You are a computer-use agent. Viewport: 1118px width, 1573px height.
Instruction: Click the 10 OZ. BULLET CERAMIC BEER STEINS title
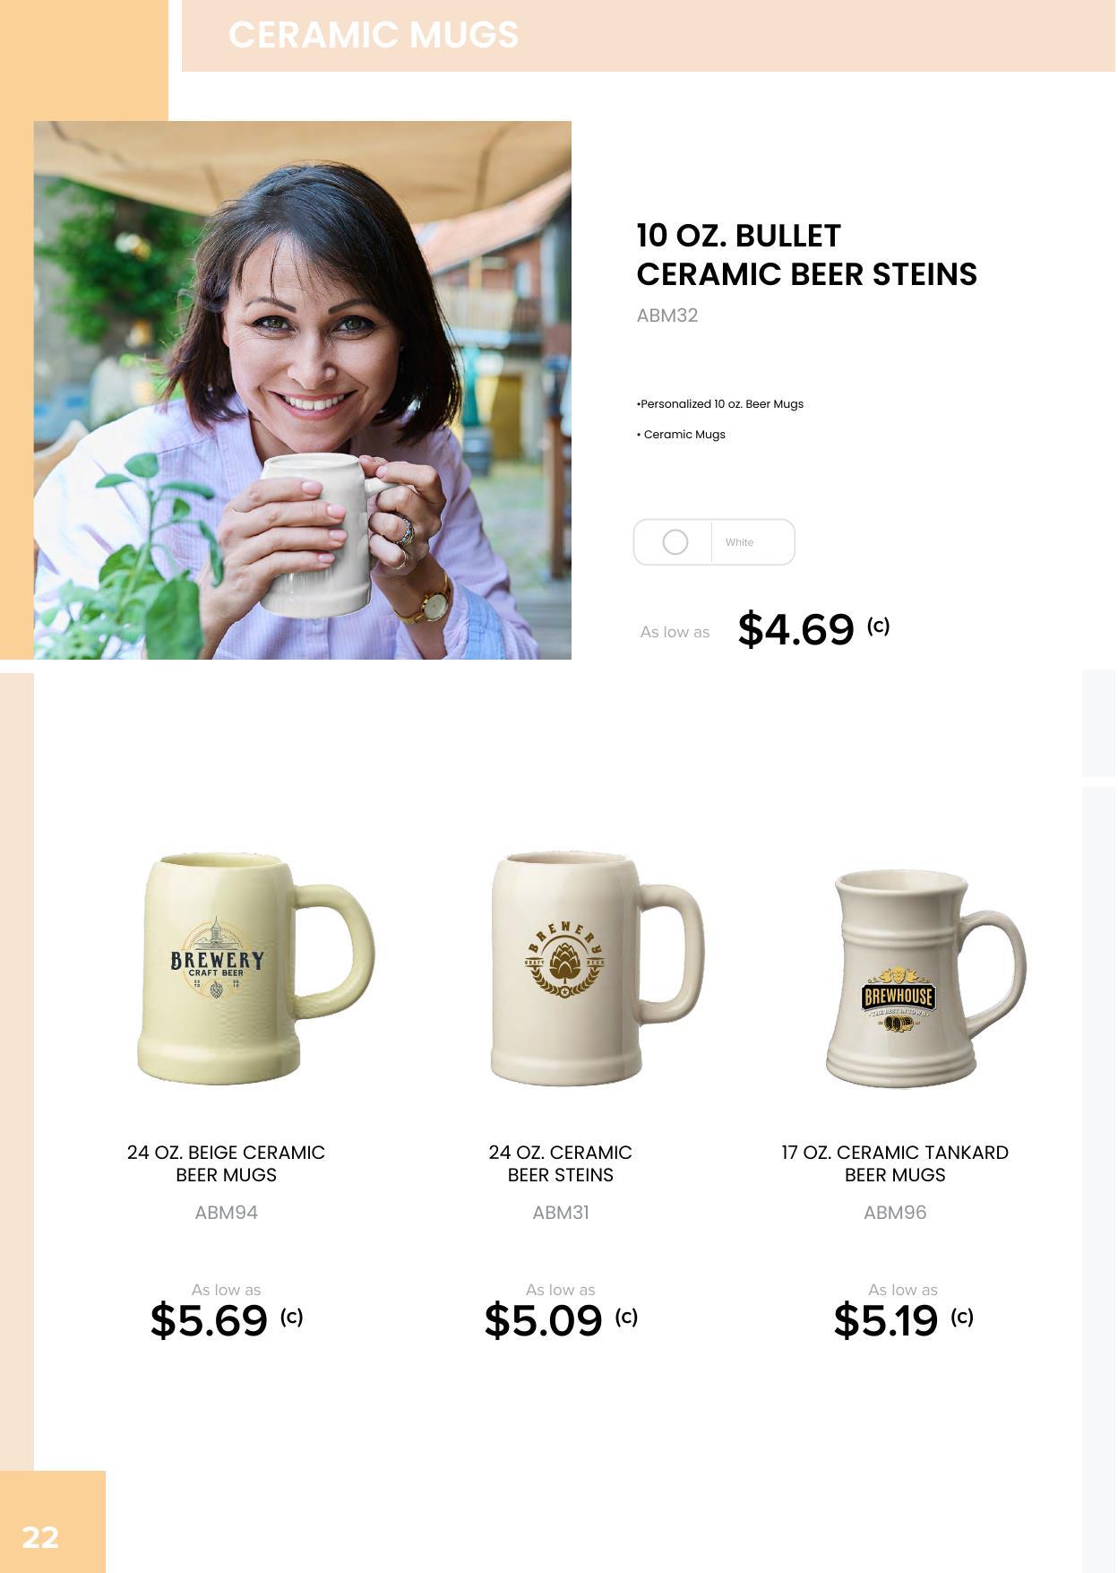pyautogui.click(x=806, y=255)
